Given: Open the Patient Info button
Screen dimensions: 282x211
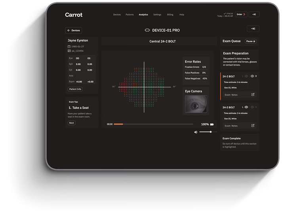Looking at the screenshot, I should tap(75, 89).
